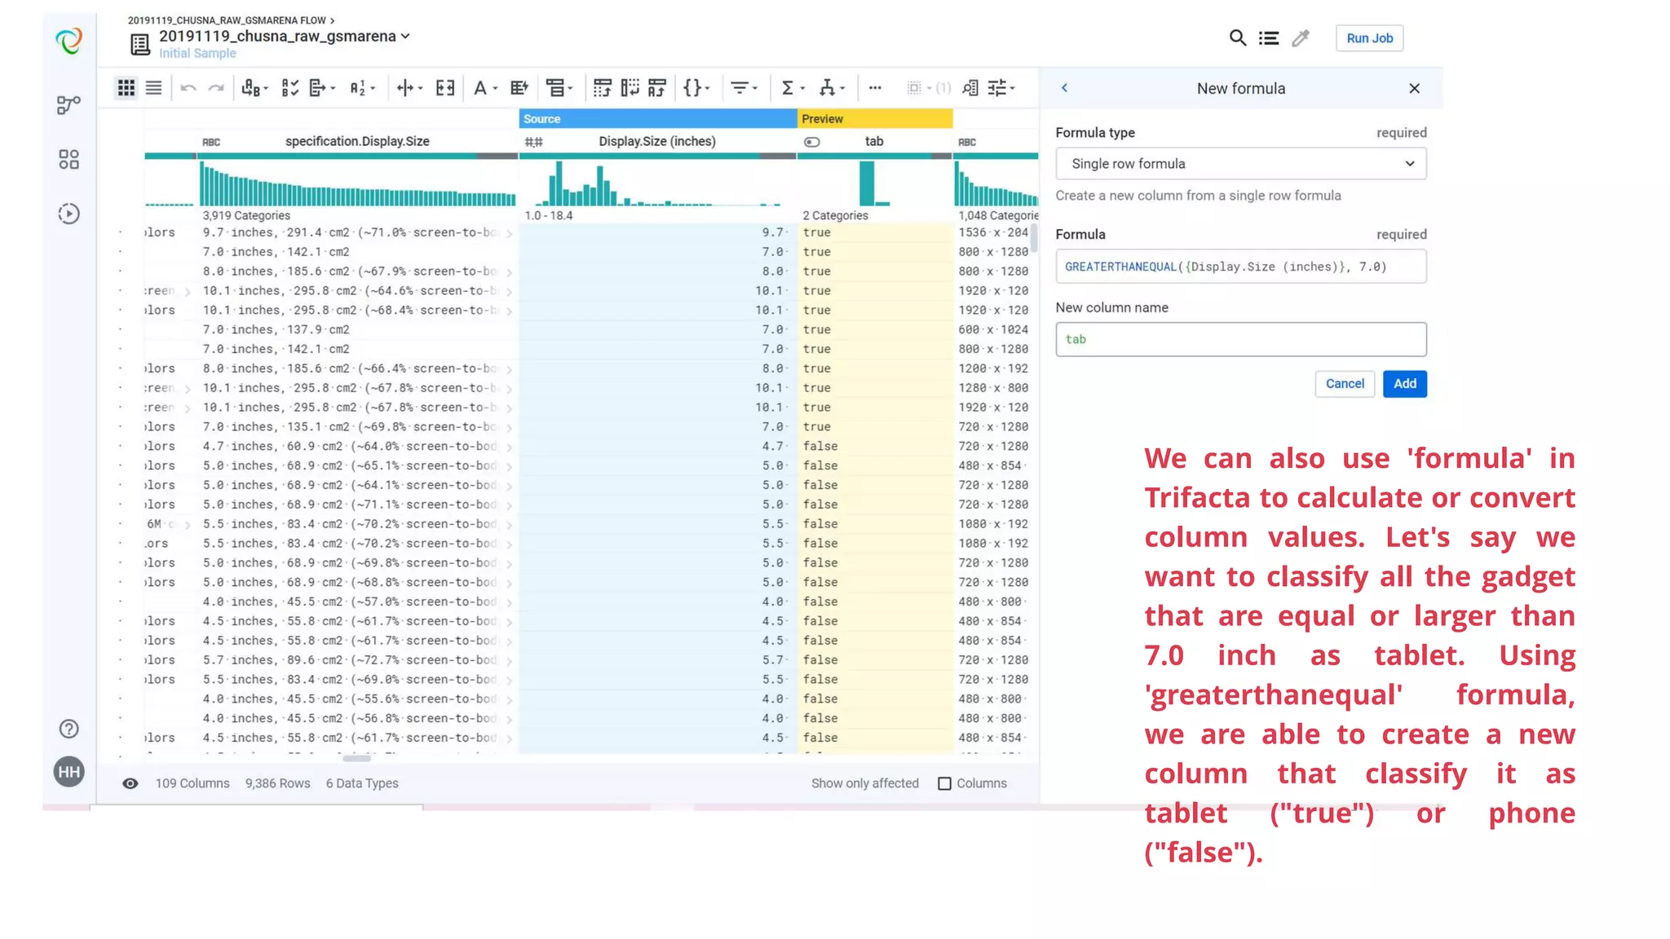Click the 109 Columns status text
The height and width of the screenshot is (939, 1670).
pyautogui.click(x=192, y=783)
